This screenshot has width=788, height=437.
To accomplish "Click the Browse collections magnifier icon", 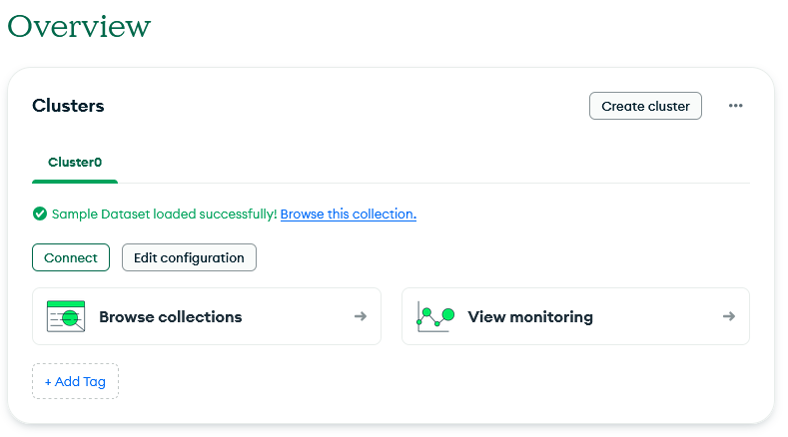I will click(x=66, y=316).
